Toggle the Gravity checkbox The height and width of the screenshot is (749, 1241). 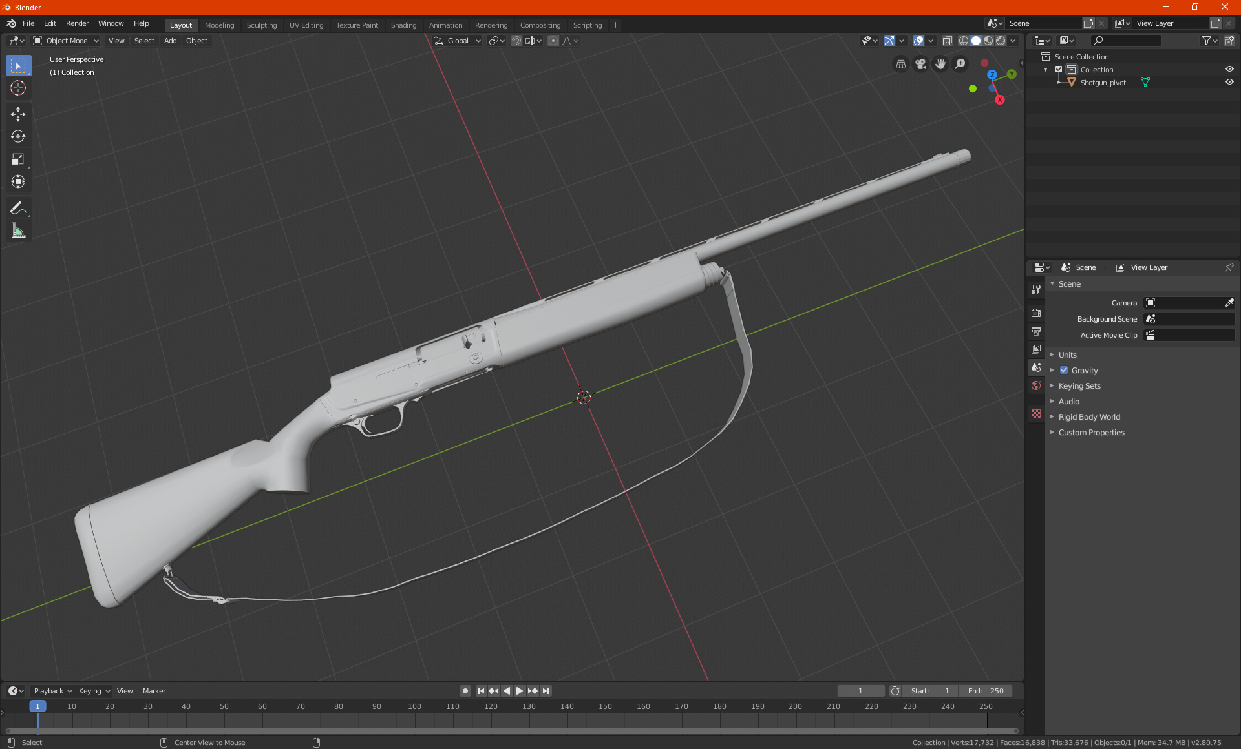(1064, 370)
